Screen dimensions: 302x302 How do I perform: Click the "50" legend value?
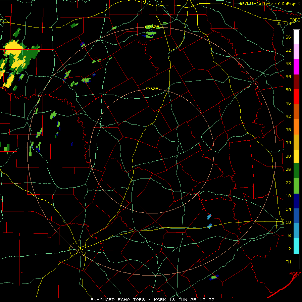[x=288, y=90]
